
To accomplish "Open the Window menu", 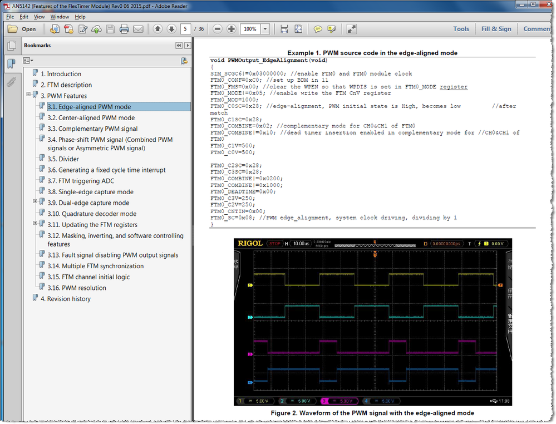I will 60,17.
